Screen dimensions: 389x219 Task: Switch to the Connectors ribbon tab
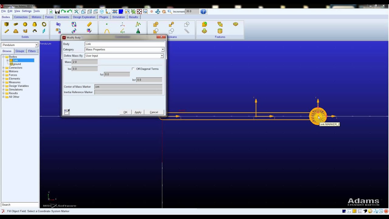click(21, 17)
